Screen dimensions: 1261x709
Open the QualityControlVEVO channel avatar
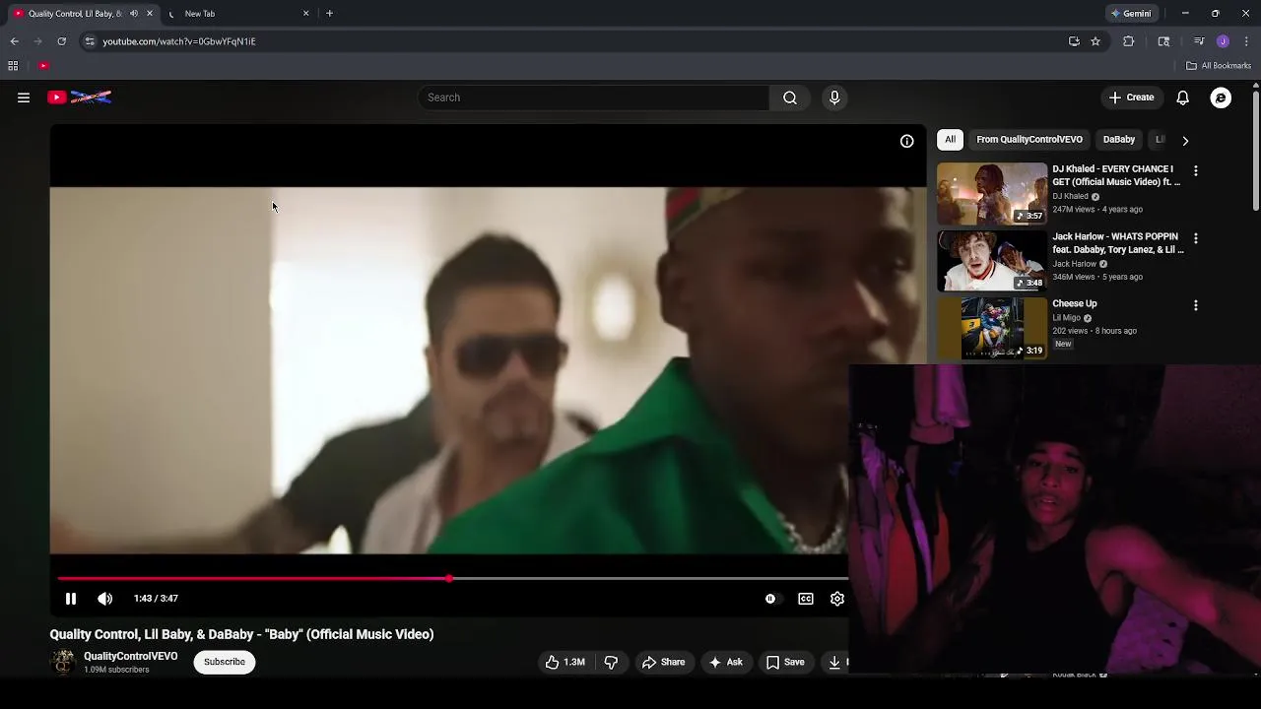click(63, 662)
